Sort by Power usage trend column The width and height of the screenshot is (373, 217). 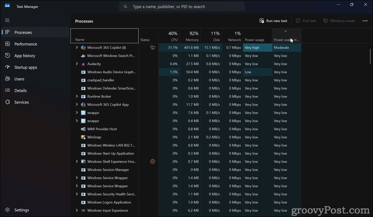click(287, 36)
